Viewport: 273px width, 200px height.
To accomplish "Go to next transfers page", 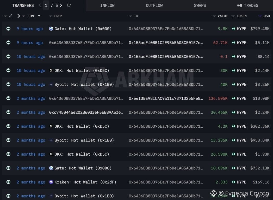I will 61,5.
